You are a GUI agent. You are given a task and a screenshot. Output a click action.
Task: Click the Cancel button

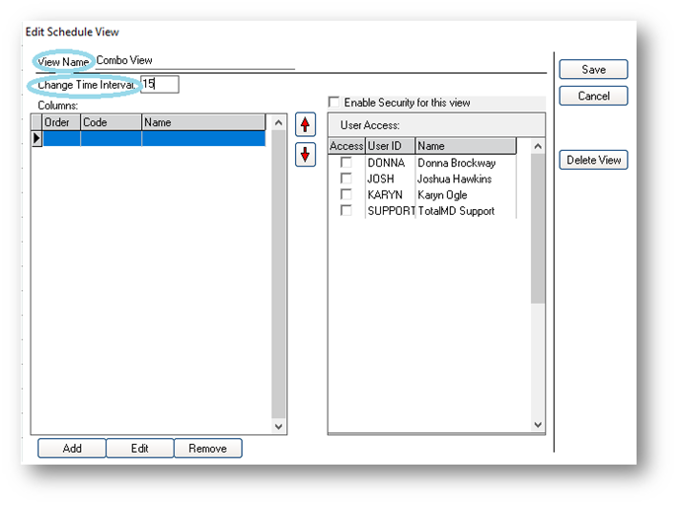pos(593,96)
